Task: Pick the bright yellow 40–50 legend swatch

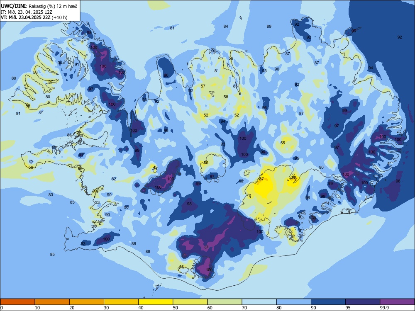Action: click(x=156, y=302)
